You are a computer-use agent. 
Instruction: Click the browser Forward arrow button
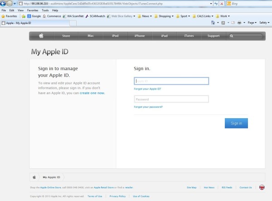[x=10, y=3]
